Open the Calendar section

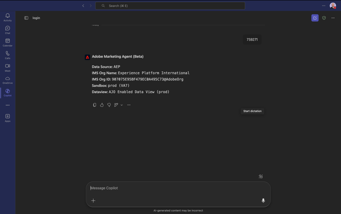click(x=8, y=42)
